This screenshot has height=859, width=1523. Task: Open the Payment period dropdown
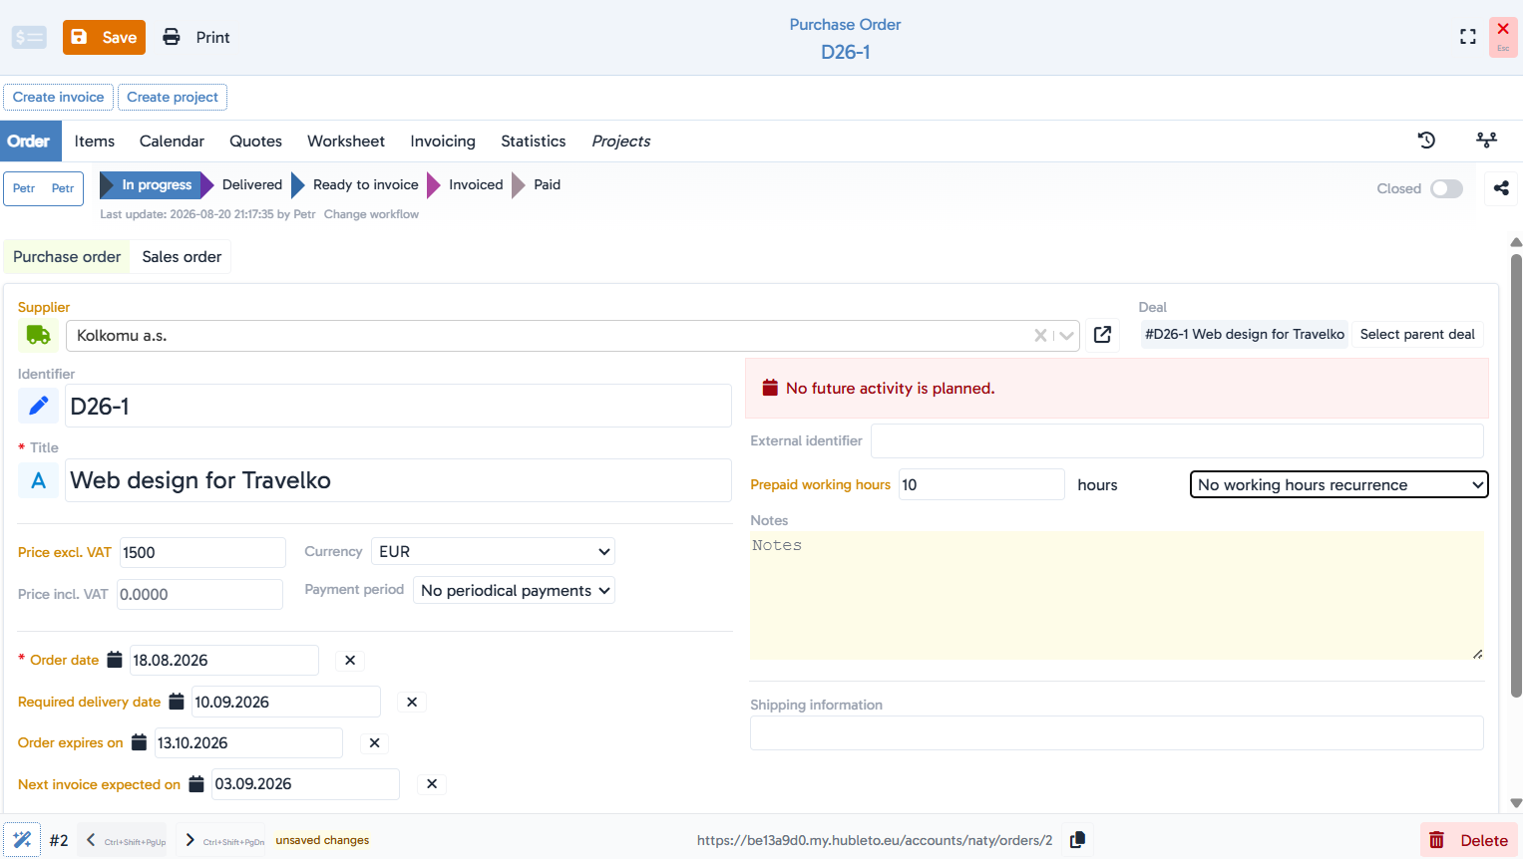point(514,591)
